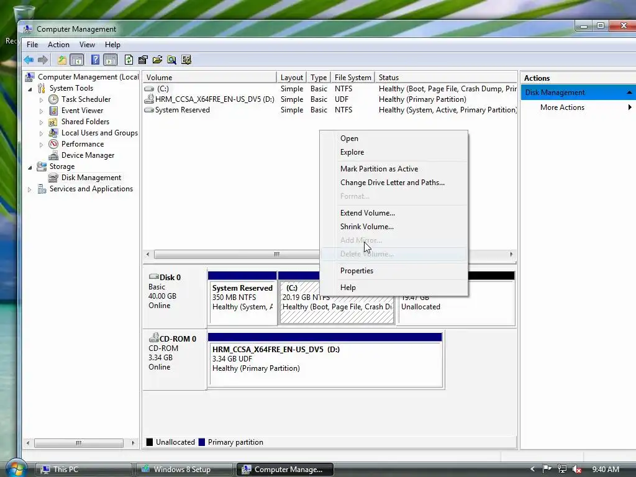Switch to Windows 8 Setup taskbar button

point(183,470)
